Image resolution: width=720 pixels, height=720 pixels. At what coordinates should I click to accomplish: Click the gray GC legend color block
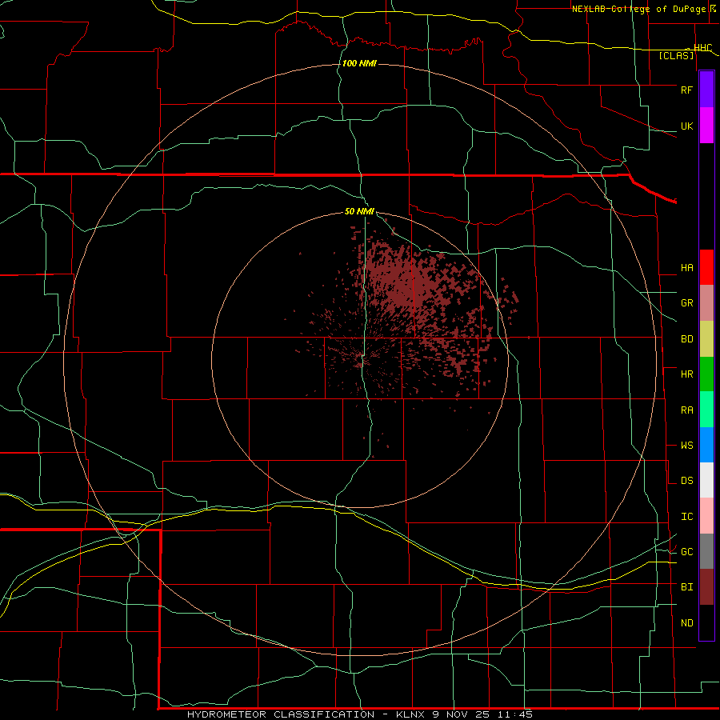(706, 551)
